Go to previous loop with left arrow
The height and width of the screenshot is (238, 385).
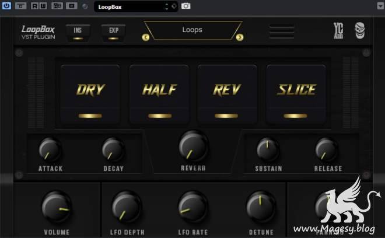[146, 37]
